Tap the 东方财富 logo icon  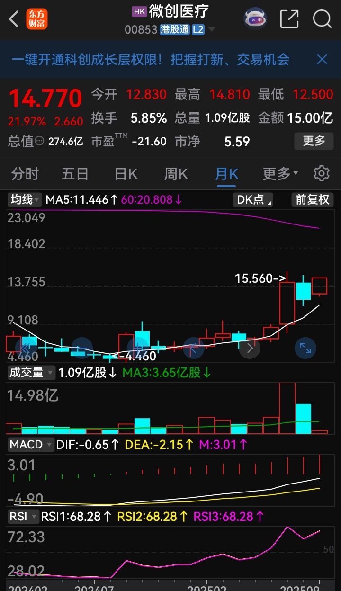pos(37,19)
